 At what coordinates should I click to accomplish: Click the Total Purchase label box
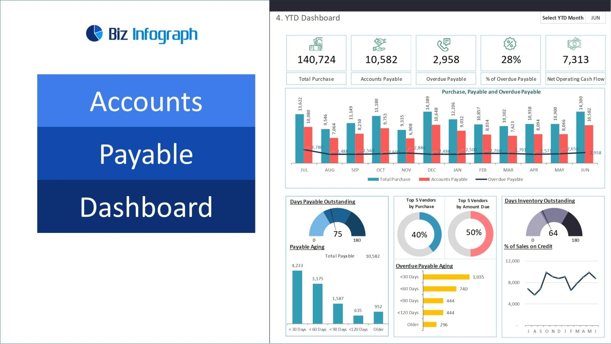[x=316, y=79]
